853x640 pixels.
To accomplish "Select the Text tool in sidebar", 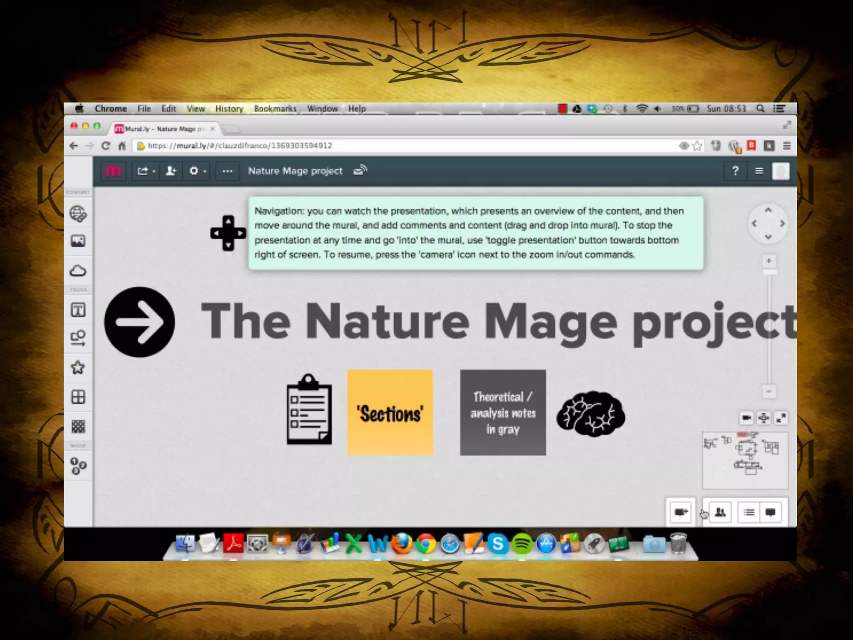I will coord(78,310).
